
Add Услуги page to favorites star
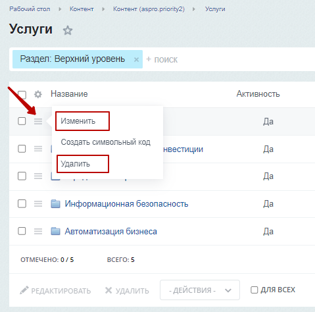point(68,30)
